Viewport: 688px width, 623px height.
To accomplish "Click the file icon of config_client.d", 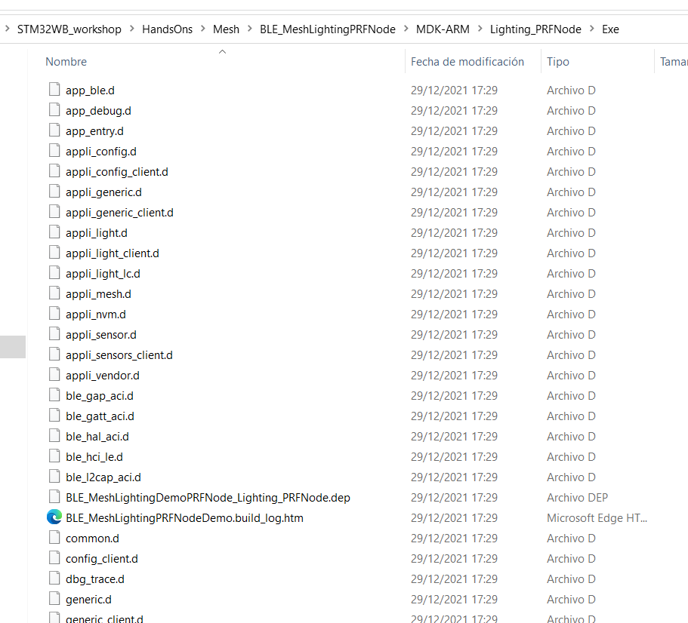I will point(54,558).
